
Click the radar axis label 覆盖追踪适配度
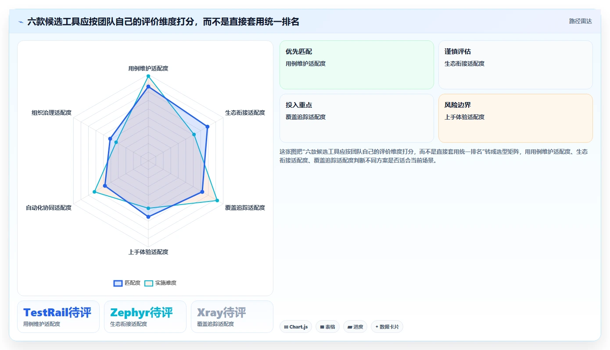coord(245,208)
